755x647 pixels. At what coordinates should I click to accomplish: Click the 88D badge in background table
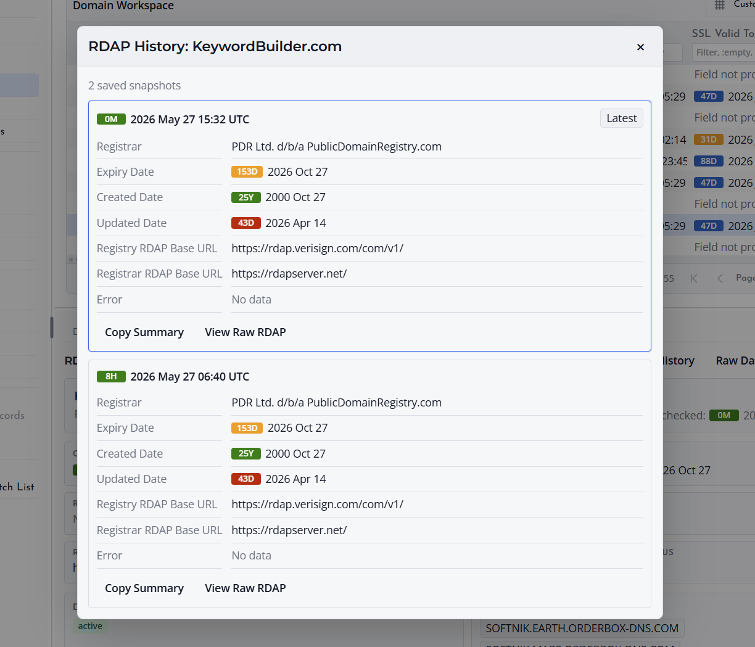709,161
